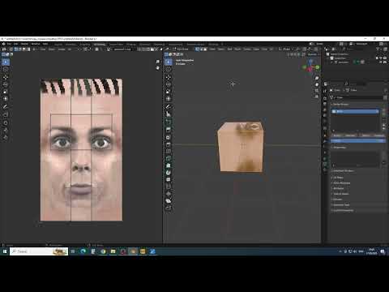Expand the Texture Space panel
This screenshot has width=389, height=292.
pyautogui.click(x=340, y=194)
